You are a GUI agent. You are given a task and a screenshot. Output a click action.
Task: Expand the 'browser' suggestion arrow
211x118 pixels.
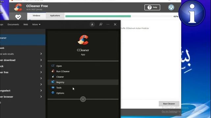[41, 97]
